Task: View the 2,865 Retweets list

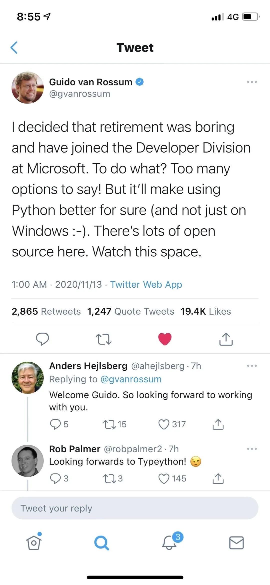Action: pos(46,311)
